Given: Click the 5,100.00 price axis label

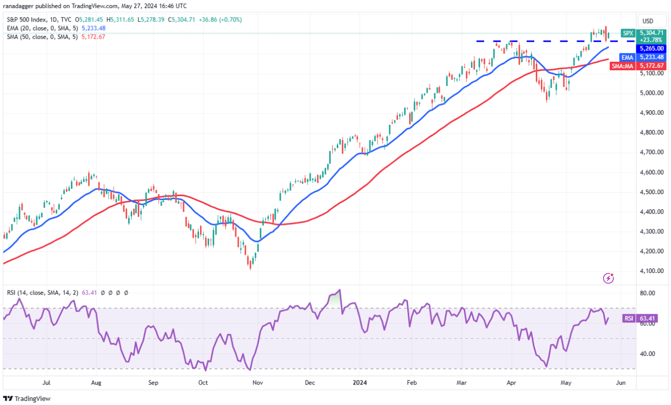Looking at the screenshot, I should tap(651, 73).
